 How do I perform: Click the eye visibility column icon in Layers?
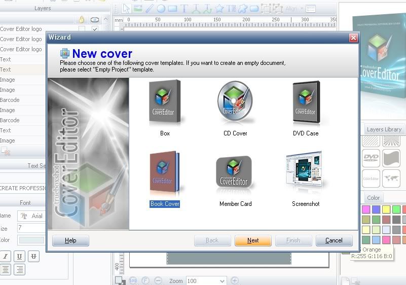[95, 20]
